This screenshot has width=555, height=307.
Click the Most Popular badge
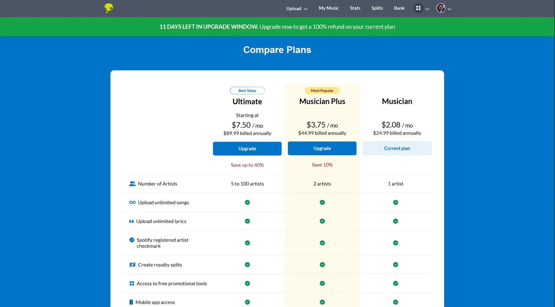(322, 91)
